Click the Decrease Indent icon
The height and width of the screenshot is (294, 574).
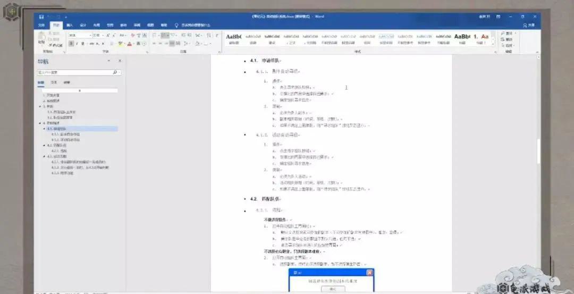point(183,35)
